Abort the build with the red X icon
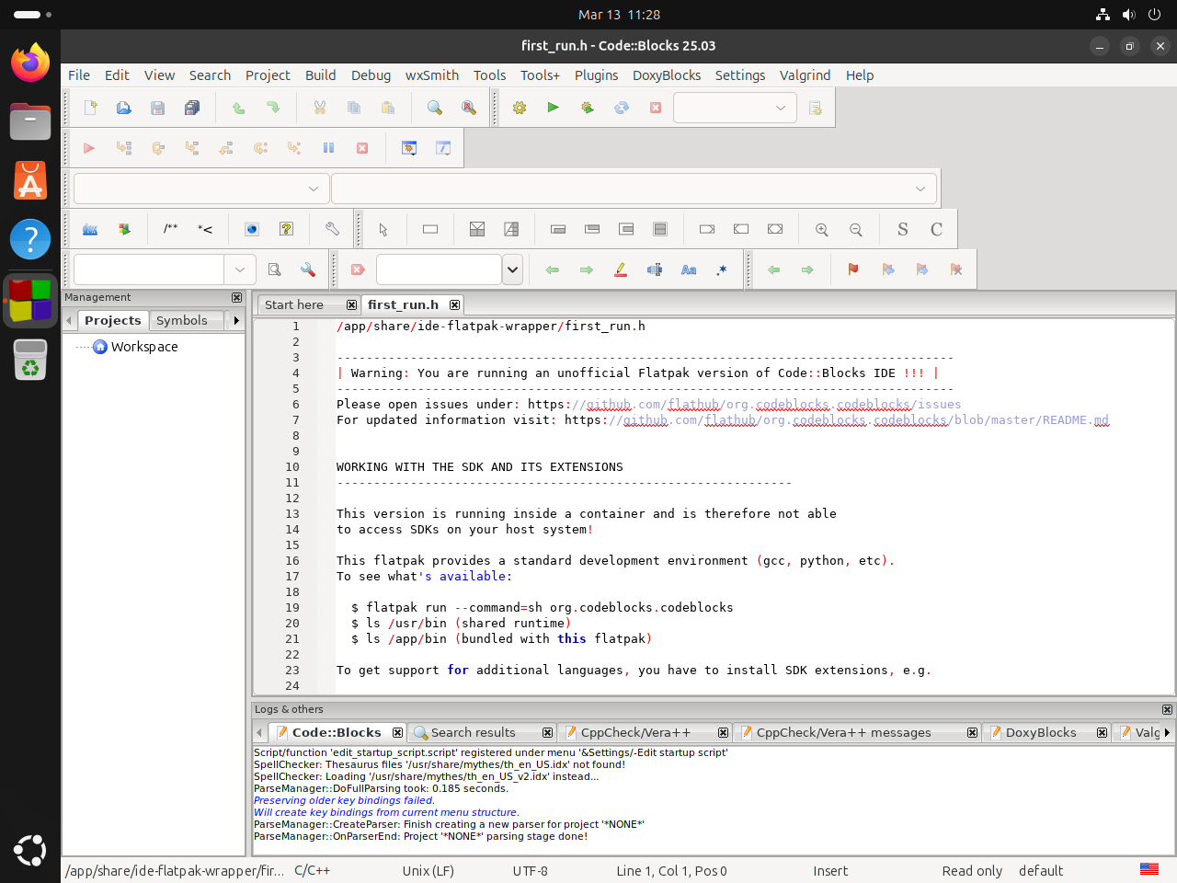This screenshot has height=883, width=1177. pos(655,108)
